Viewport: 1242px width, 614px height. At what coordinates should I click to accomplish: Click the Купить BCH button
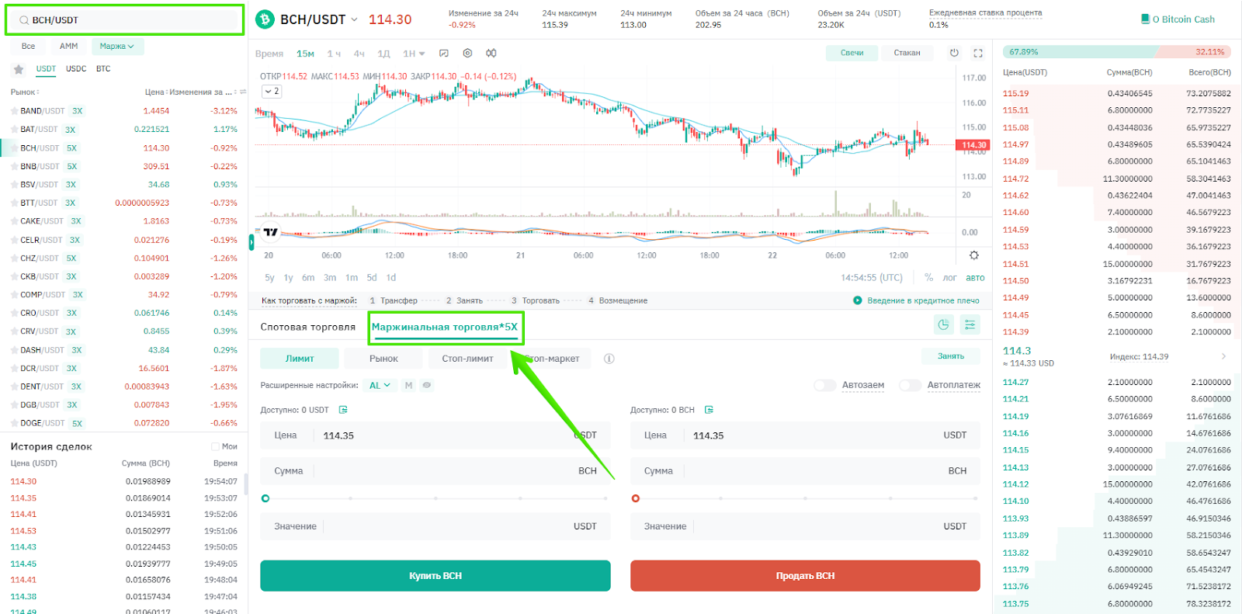pos(435,576)
